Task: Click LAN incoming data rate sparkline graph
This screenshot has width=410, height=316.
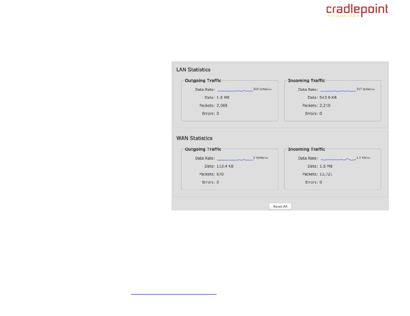Action: tap(338, 90)
